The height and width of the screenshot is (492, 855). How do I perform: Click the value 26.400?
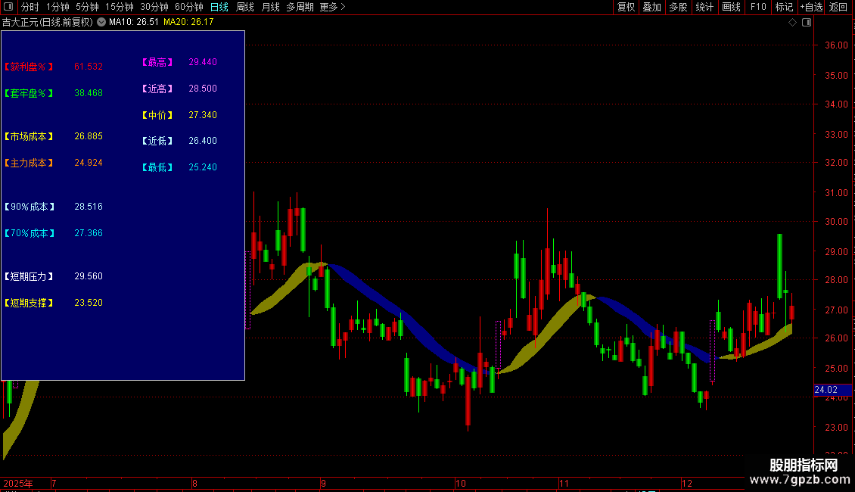click(x=203, y=141)
